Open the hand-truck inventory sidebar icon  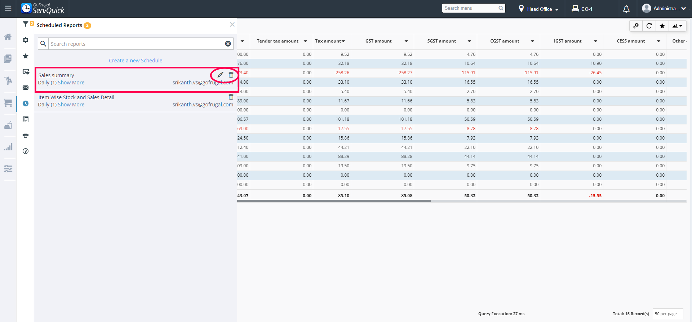(x=8, y=80)
